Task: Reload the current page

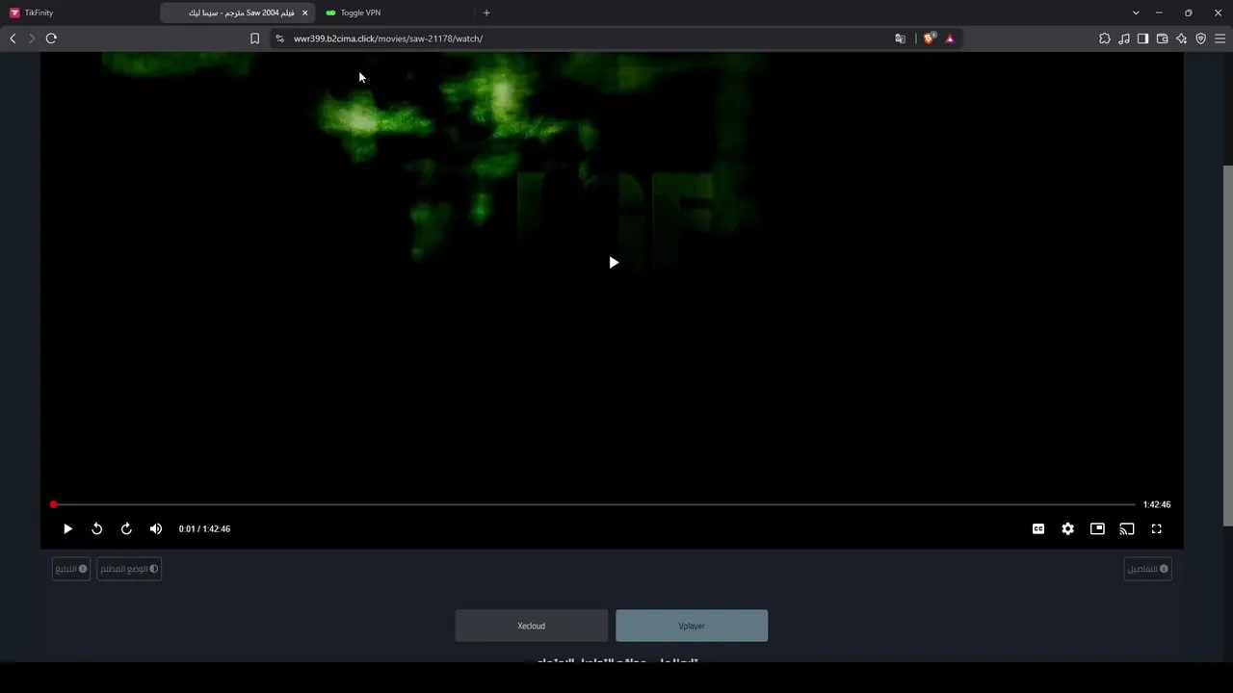Action: [x=51, y=38]
